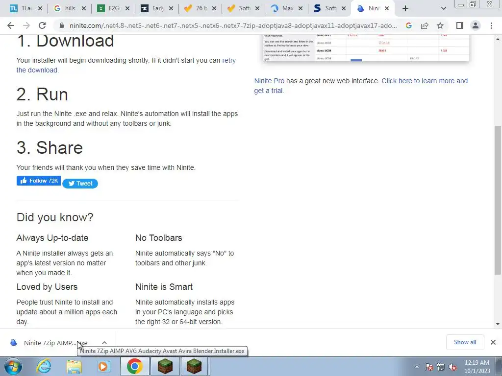Bookmark this page with star icon
The image size is (502, 376).
(x=440, y=25)
